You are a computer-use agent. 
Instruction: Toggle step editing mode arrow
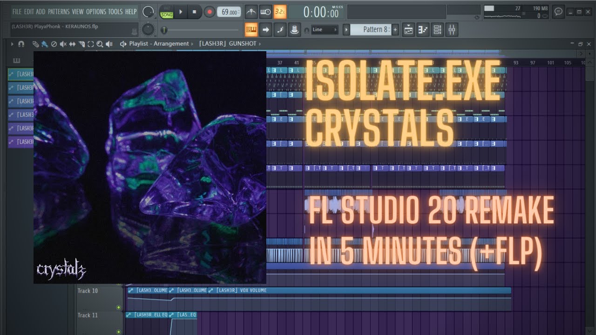coord(266,30)
